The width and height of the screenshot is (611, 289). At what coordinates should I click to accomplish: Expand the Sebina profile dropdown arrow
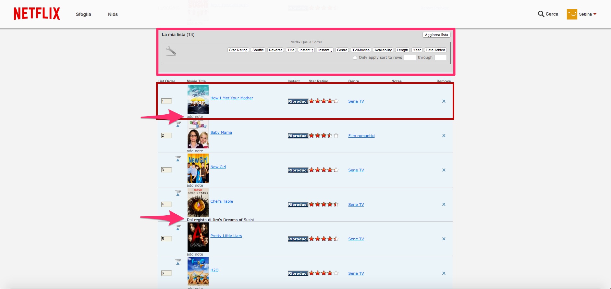click(x=595, y=14)
